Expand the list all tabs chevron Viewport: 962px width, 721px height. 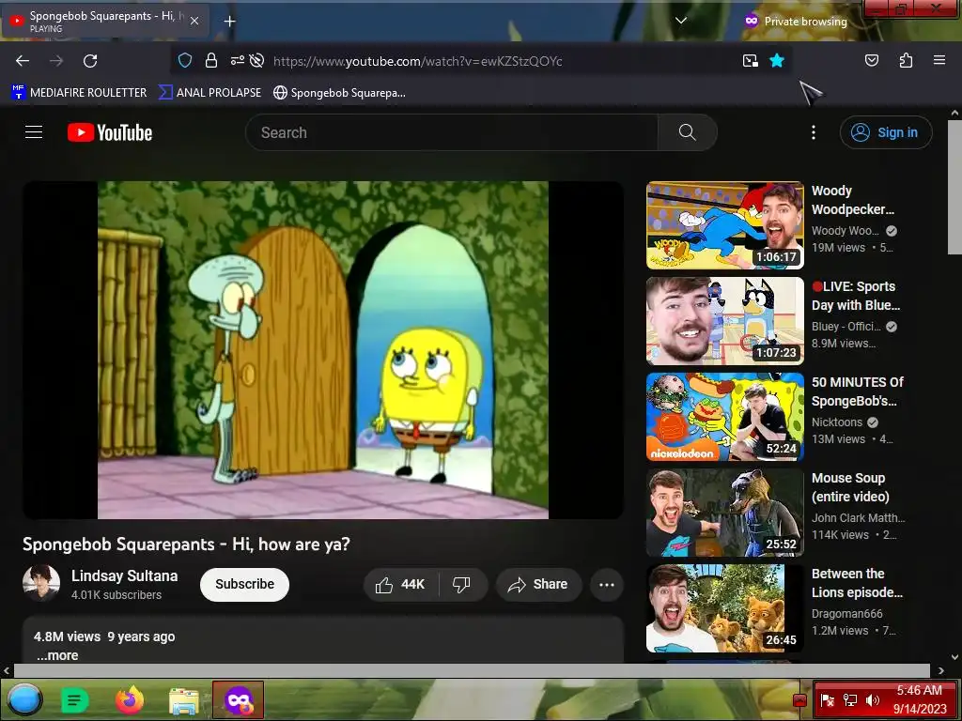point(680,21)
